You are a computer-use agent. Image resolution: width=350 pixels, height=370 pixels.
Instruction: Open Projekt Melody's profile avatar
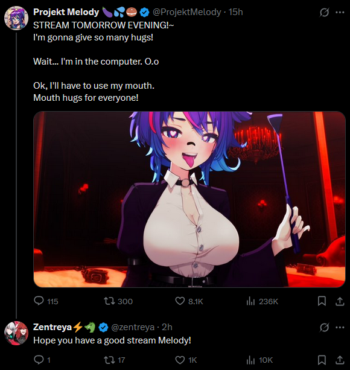tap(16, 18)
